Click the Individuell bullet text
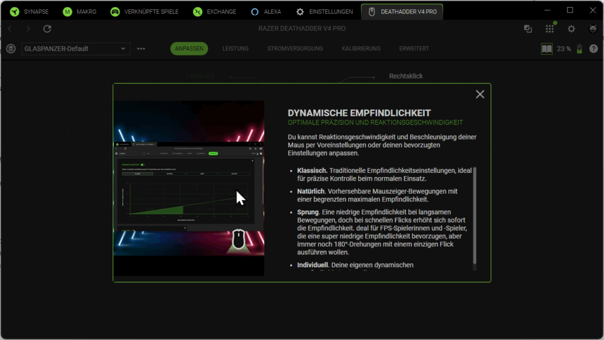Screen dimensions: 604x340 354,265
